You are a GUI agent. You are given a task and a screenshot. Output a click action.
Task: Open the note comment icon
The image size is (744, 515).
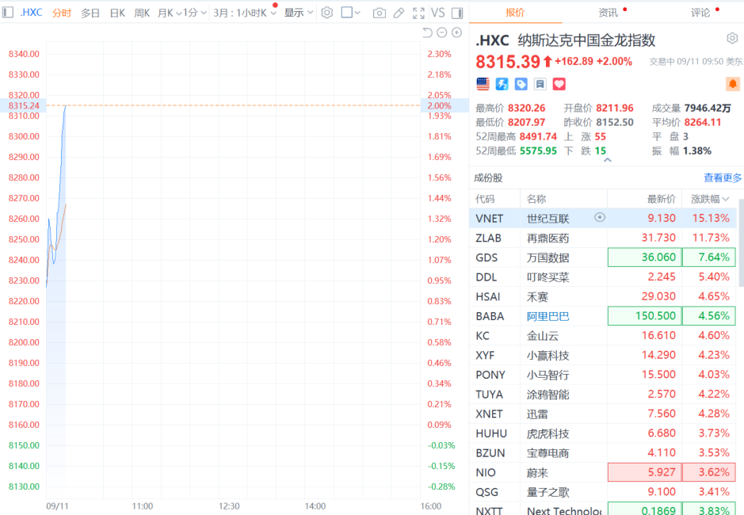click(540, 84)
